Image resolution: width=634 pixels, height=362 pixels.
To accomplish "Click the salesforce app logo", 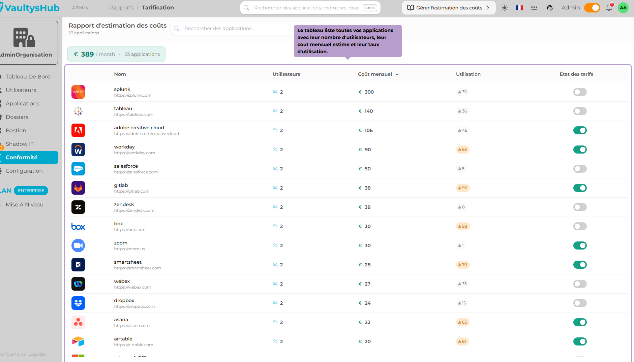I will click(78, 169).
